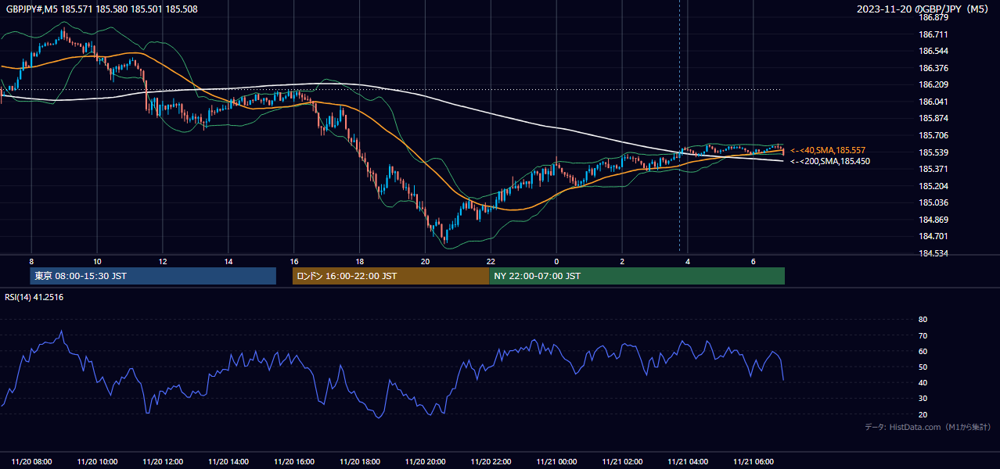Click the 11/20 12:00 bottom time label

coord(164,461)
